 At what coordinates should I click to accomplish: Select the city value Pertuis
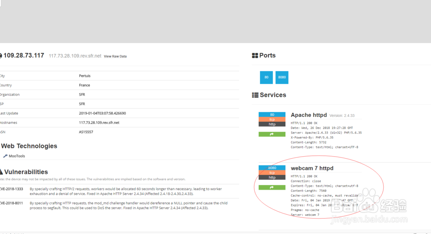(x=84, y=76)
